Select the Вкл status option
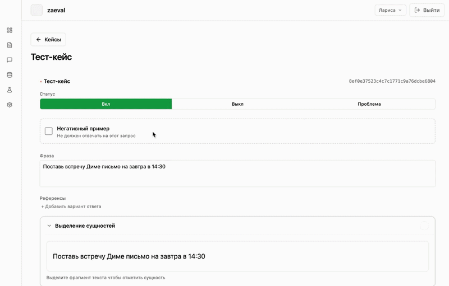The width and height of the screenshot is (449, 286). click(x=106, y=104)
